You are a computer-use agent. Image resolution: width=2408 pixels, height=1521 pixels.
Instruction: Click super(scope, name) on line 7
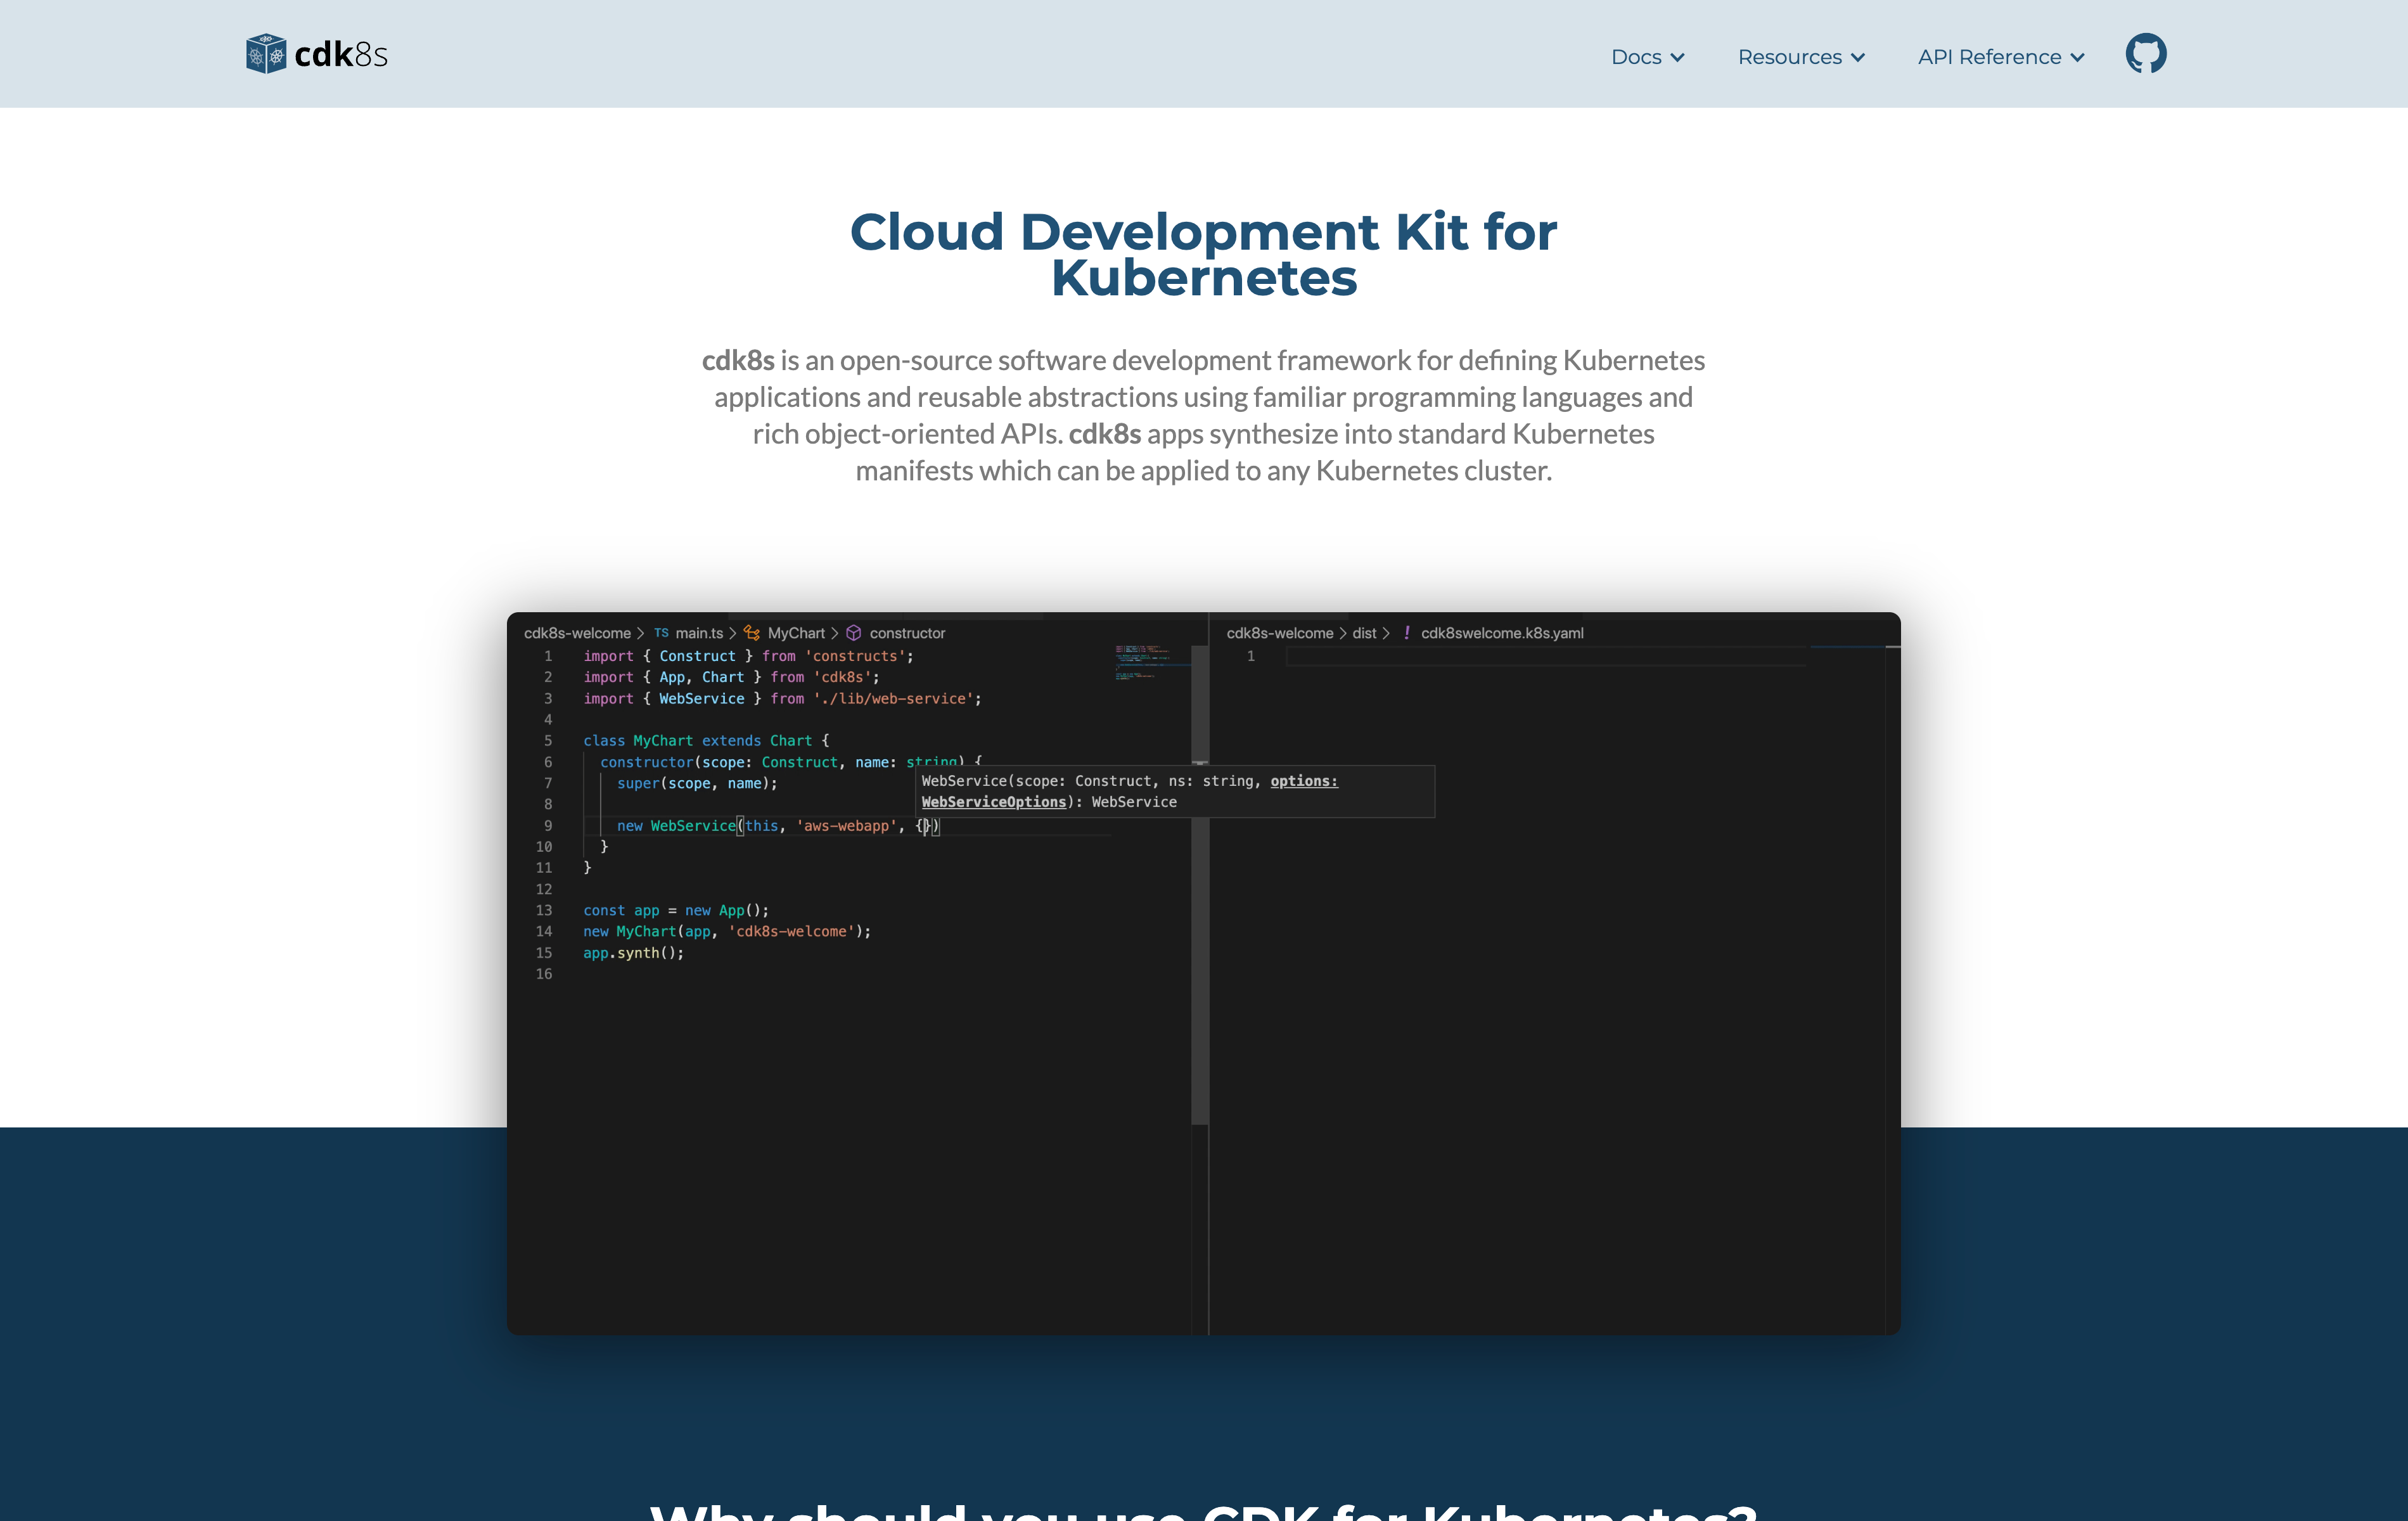[697, 783]
